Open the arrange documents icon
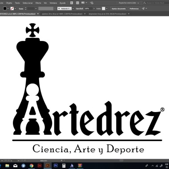Screen dimensions: 169x169 pyautogui.click(x=83, y=3)
